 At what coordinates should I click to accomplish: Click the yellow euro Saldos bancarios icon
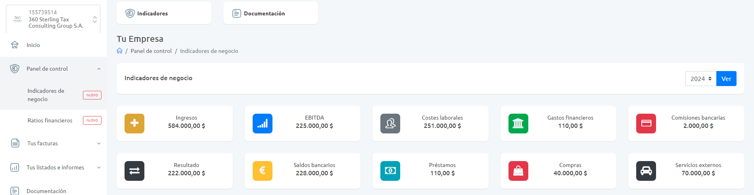click(x=262, y=171)
